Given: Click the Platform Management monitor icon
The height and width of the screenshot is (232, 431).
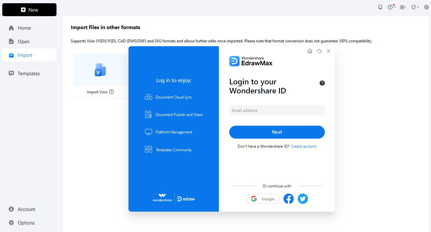Looking at the screenshot, I should [149, 132].
